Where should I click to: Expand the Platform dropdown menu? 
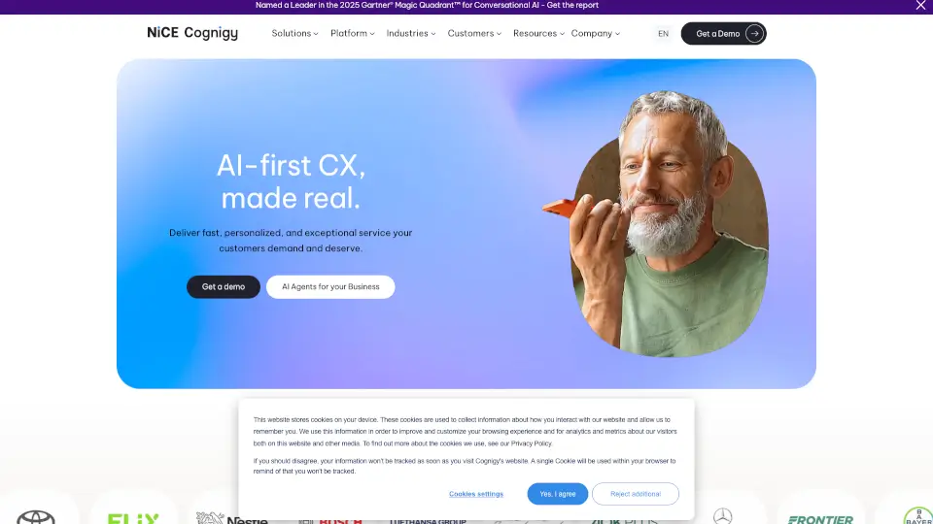coord(352,34)
